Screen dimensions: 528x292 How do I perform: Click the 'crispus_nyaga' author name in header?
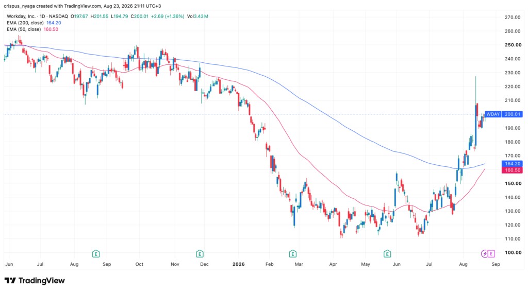[19, 6]
